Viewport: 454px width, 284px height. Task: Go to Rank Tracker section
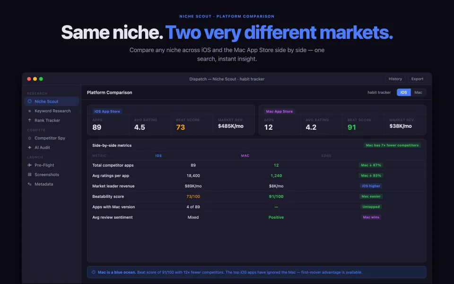click(x=52, y=120)
